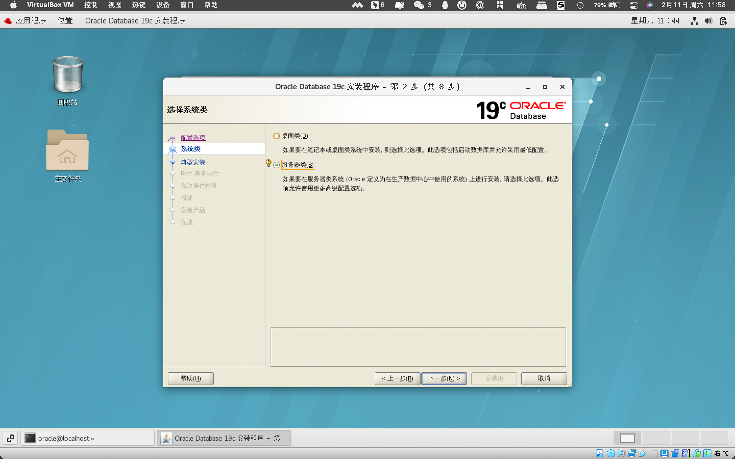
Task: Open the 控制 menu in the macOS menu bar
Action: (91, 5)
